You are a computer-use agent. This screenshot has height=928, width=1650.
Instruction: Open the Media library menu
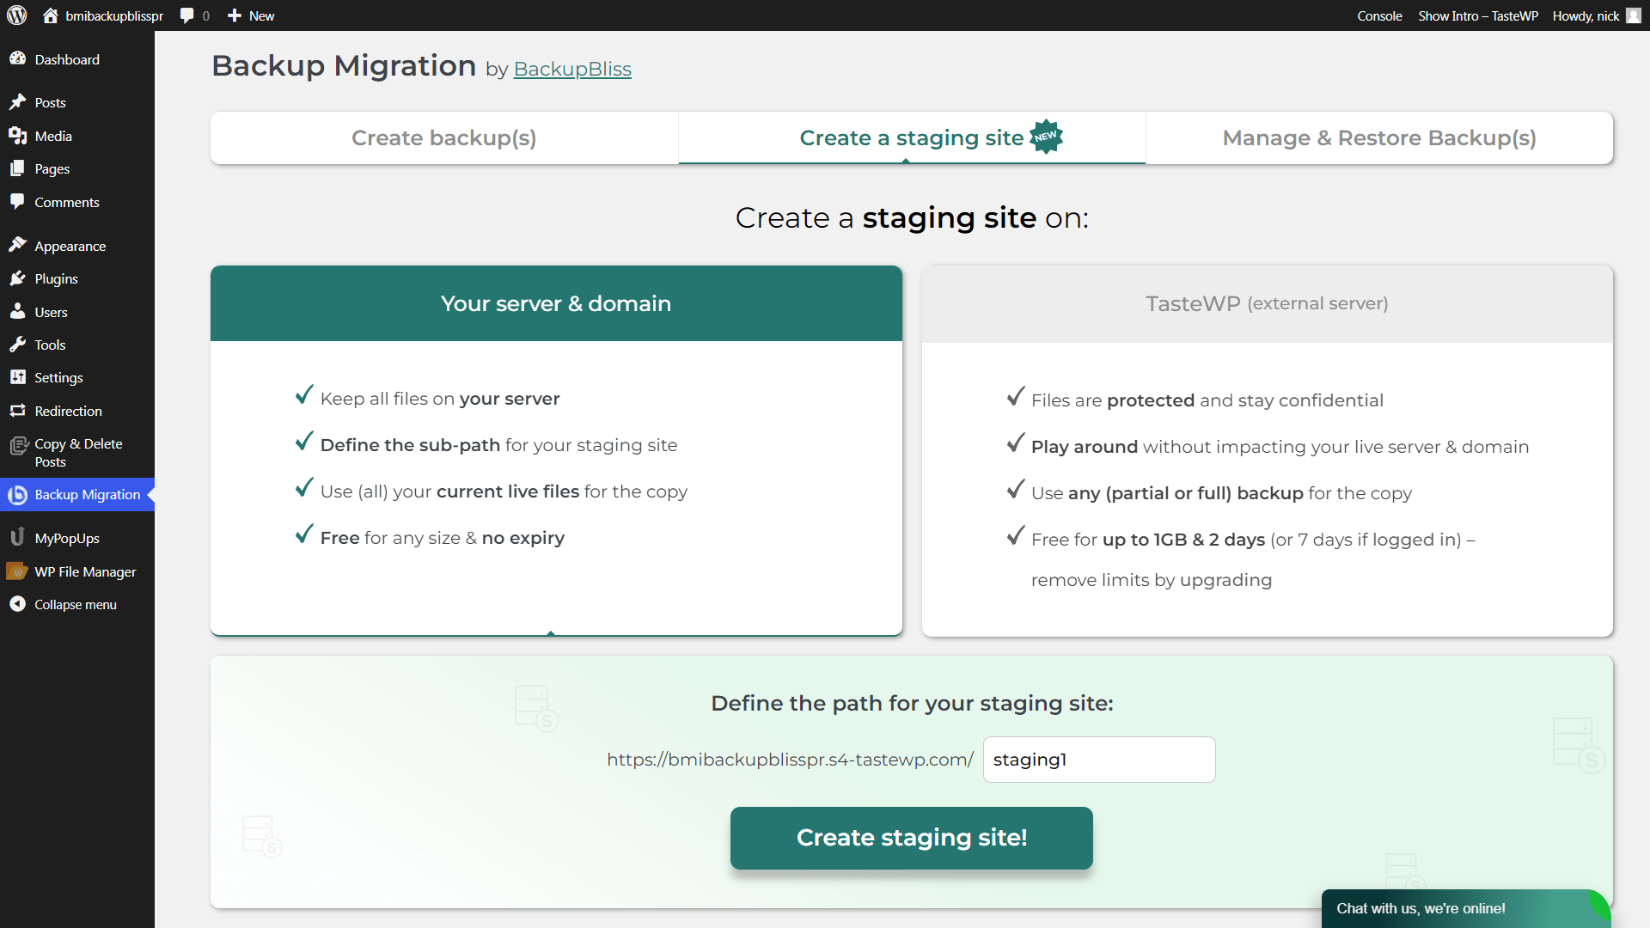[x=53, y=136]
